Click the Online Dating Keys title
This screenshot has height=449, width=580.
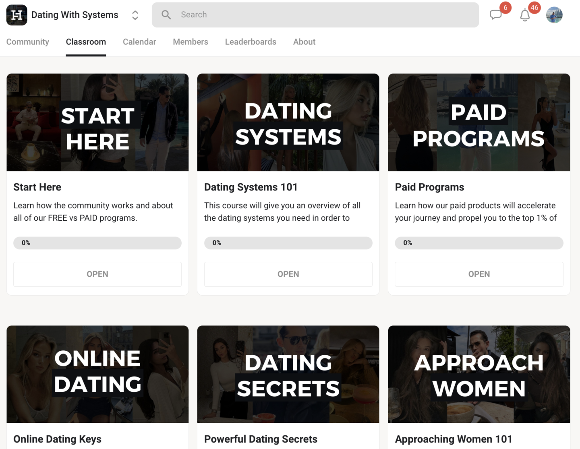tap(57, 439)
